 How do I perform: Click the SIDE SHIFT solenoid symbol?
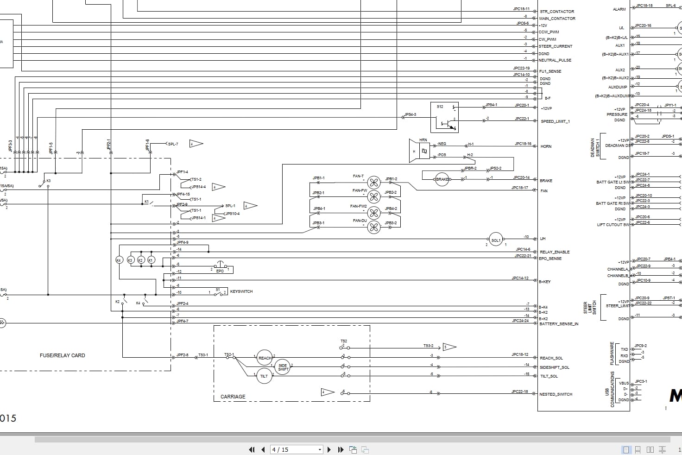click(283, 367)
